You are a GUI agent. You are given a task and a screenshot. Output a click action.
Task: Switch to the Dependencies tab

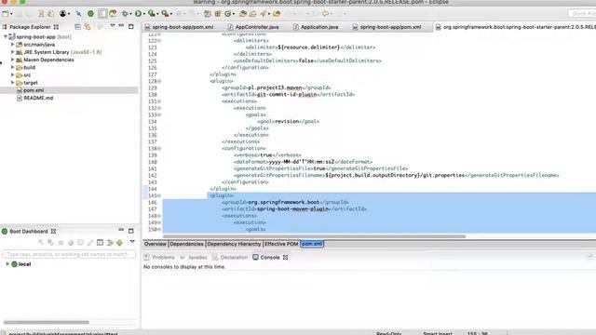click(x=186, y=244)
